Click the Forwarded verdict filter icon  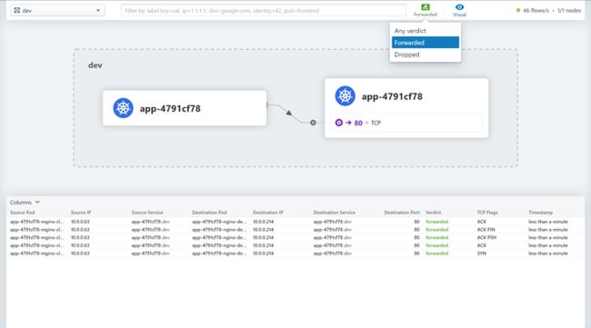pos(426,7)
